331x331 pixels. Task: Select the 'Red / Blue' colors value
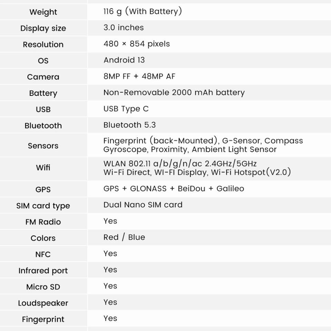pos(124,237)
